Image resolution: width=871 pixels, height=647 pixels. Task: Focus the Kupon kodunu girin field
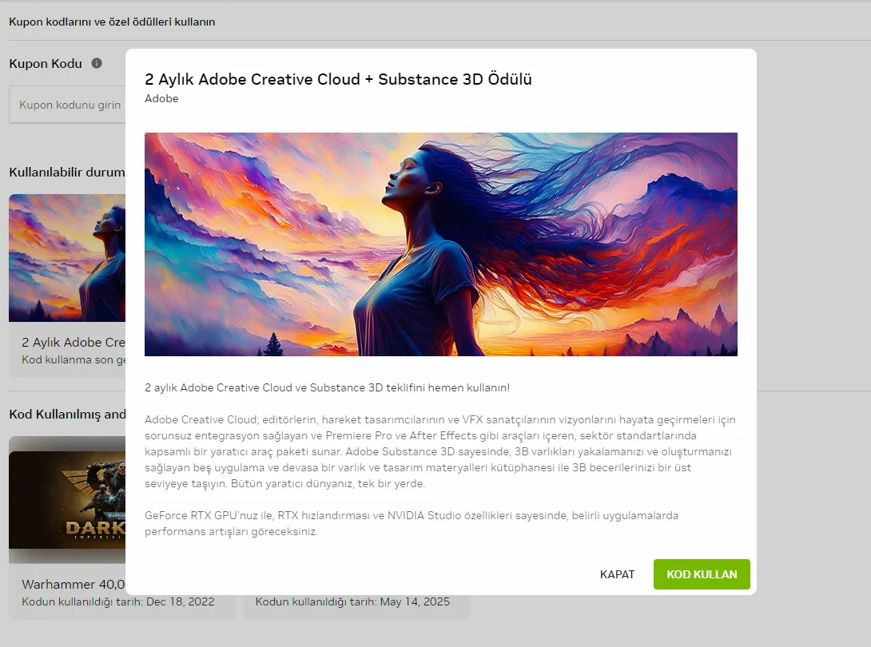[67, 105]
